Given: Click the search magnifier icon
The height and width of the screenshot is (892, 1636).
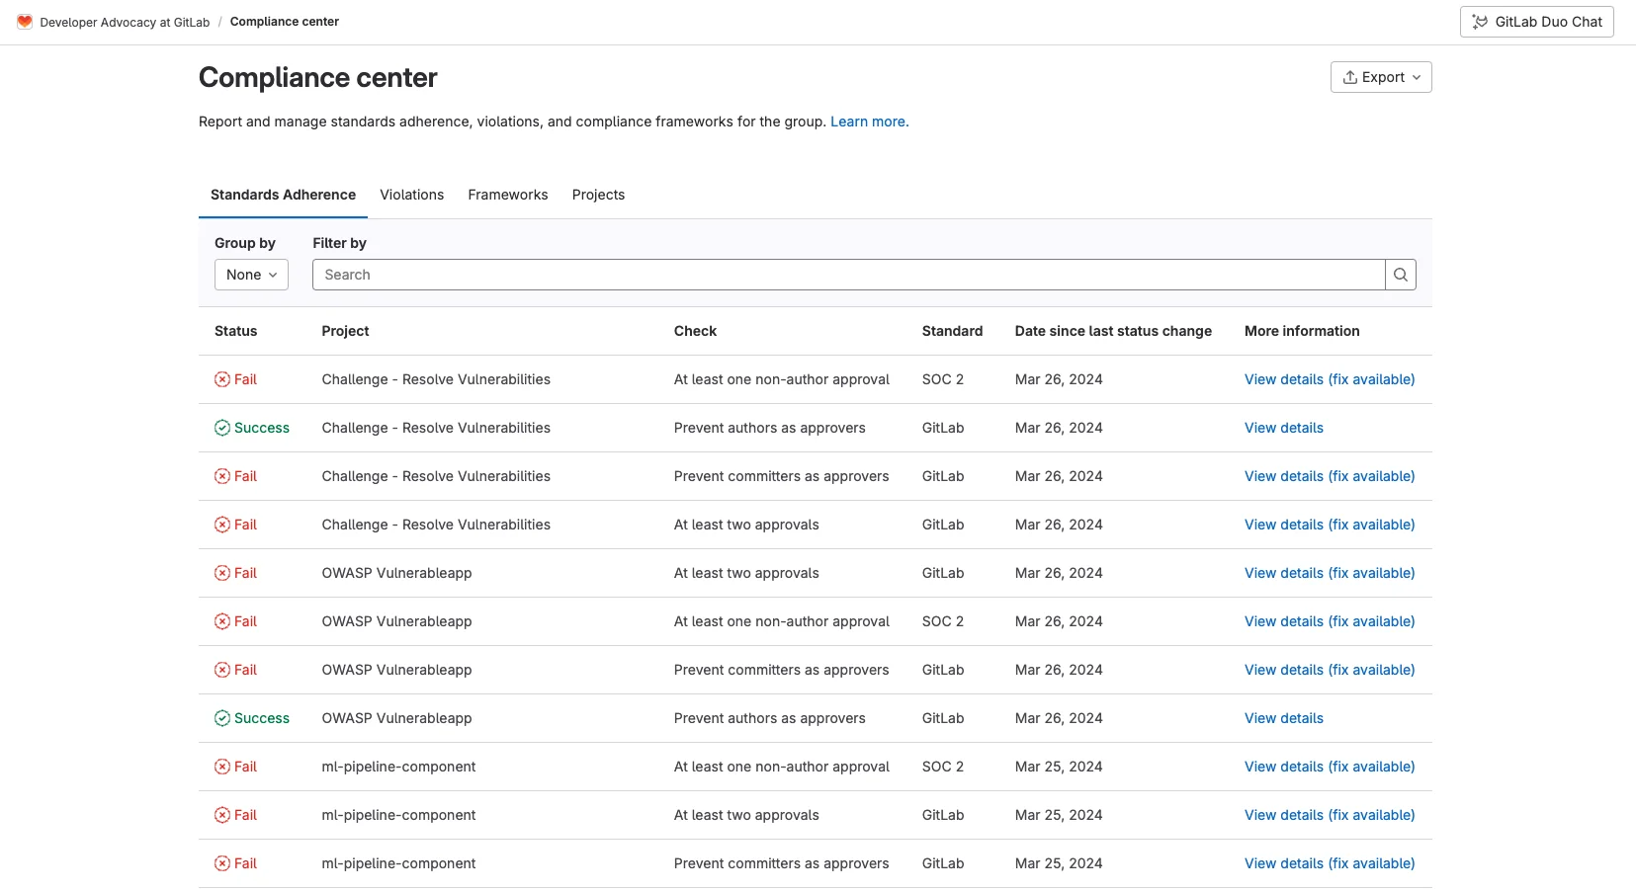Looking at the screenshot, I should (x=1400, y=274).
